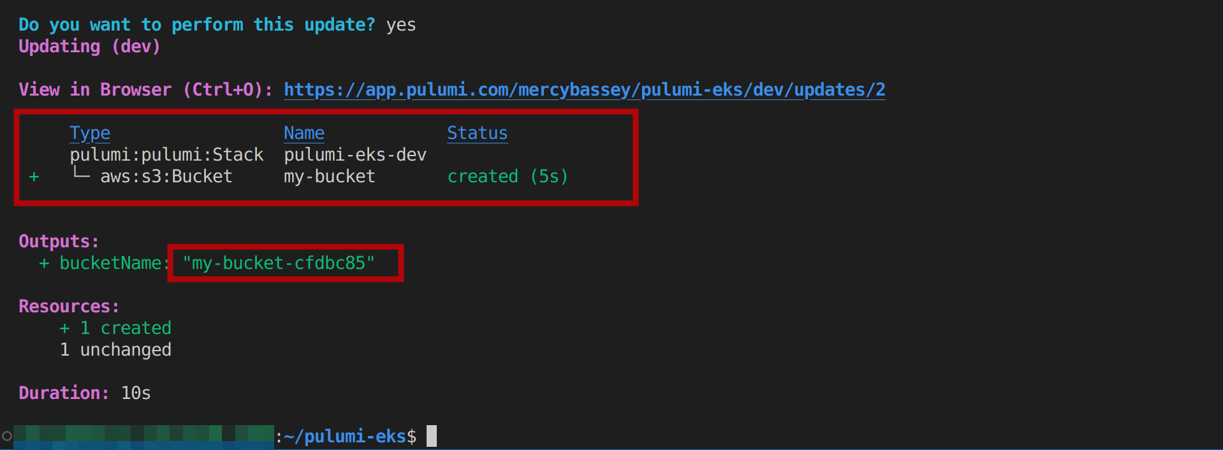
Task: Click the ~/pulumi-eks path in prompt
Action: [x=344, y=437]
